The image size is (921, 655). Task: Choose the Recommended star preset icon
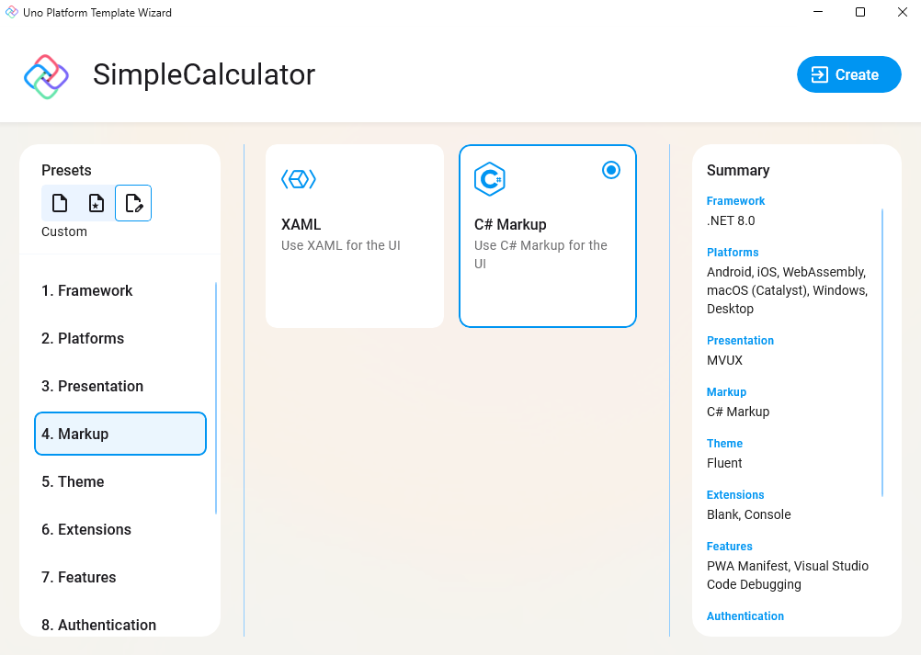coord(97,203)
